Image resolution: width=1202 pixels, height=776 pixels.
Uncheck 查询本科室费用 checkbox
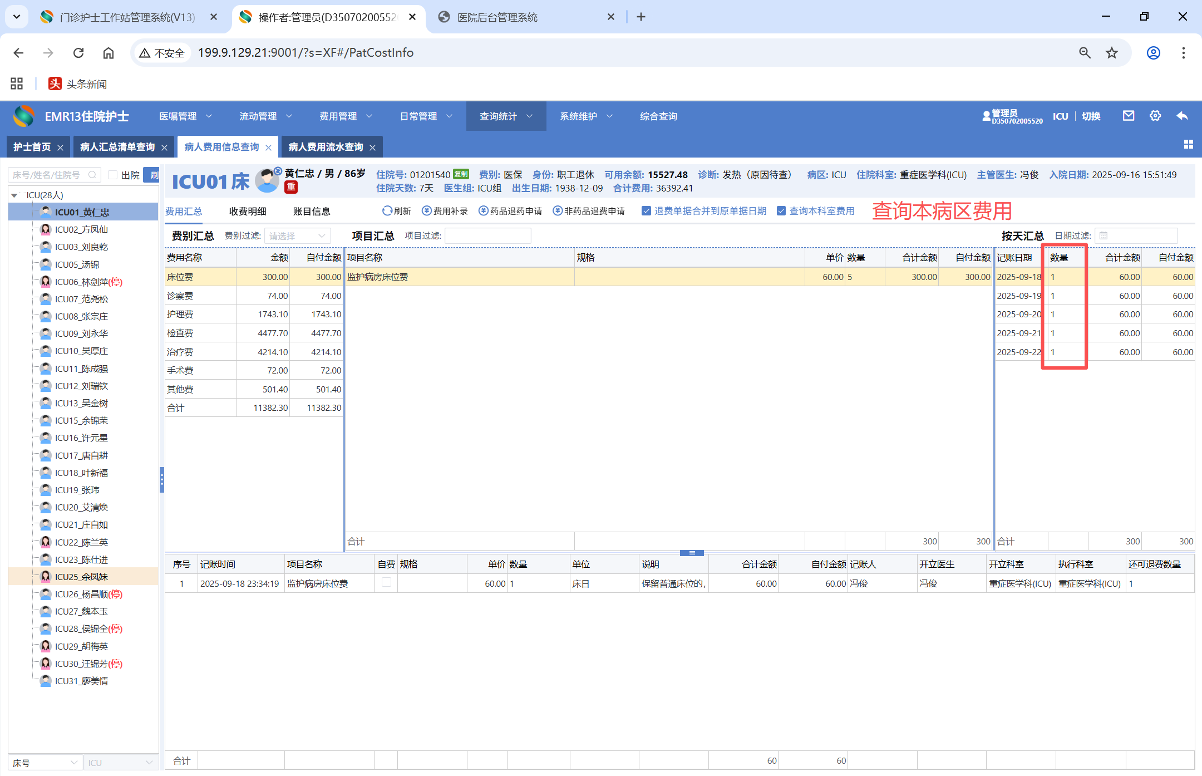pyautogui.click(x=781, y=211)
